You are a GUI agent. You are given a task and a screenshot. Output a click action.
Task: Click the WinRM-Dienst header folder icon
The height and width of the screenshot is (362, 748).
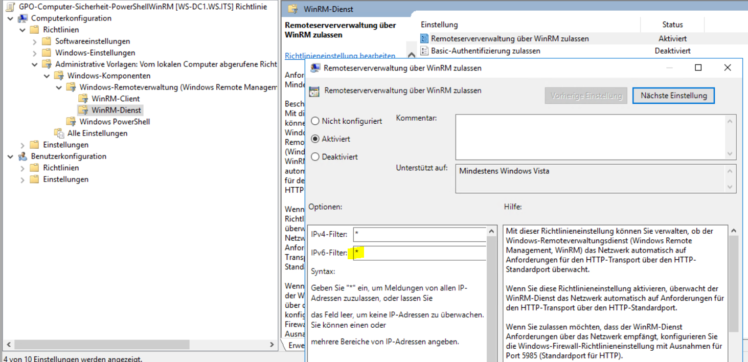click(292, 9)
